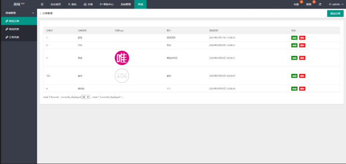Click the red delete button for category ID 1
Screen dimensions: 346x164
point(302,38)
